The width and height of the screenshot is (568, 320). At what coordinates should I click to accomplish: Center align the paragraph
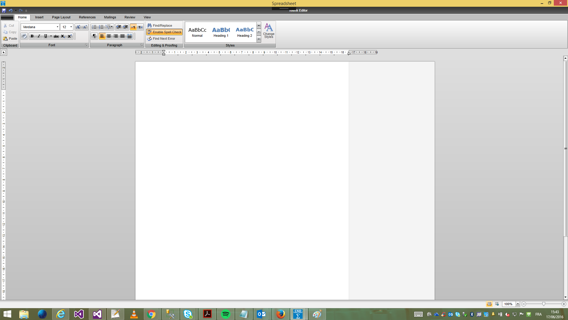pyautogui.click(x=109, y=36)
